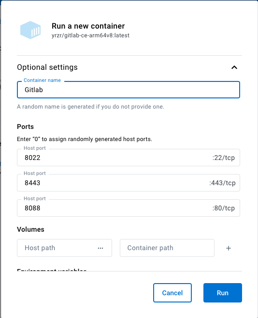
Task: Click the blue container image icon
Action: click(x=30, y=30)
